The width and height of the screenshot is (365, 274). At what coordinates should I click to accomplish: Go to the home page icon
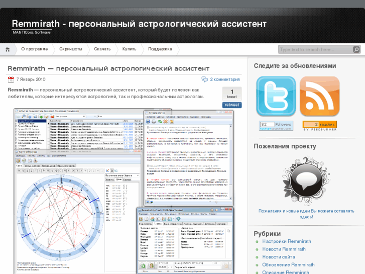(x=8, y=49)
